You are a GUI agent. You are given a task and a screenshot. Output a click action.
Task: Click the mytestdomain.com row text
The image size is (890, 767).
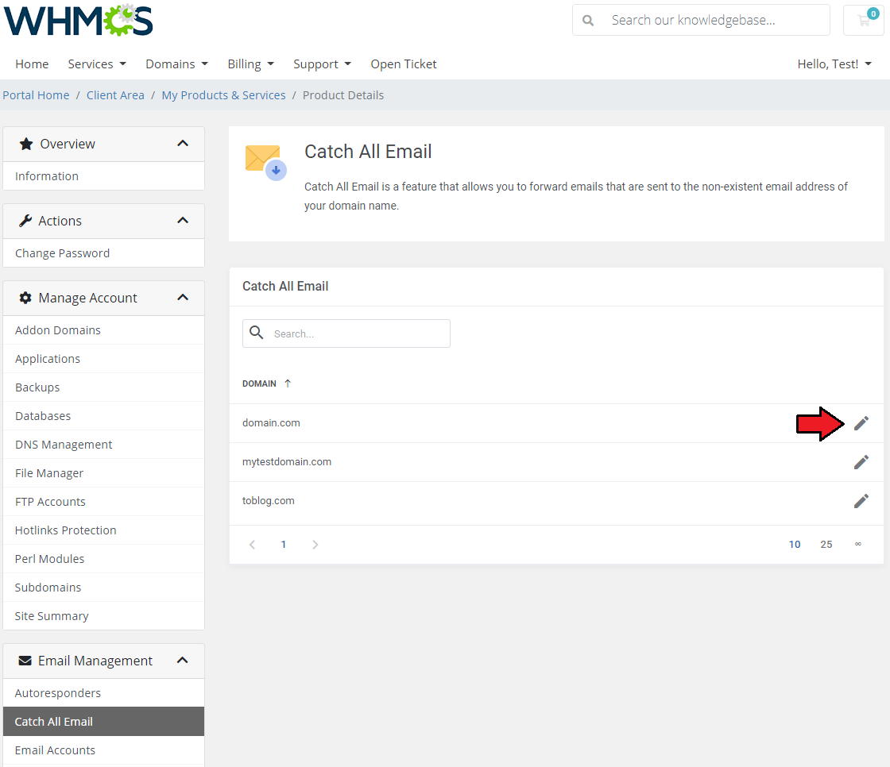[287, 462]
